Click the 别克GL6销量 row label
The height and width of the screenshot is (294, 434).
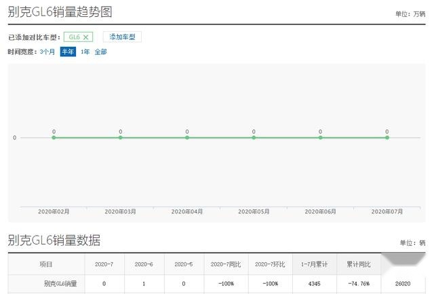tap(60, 284)
